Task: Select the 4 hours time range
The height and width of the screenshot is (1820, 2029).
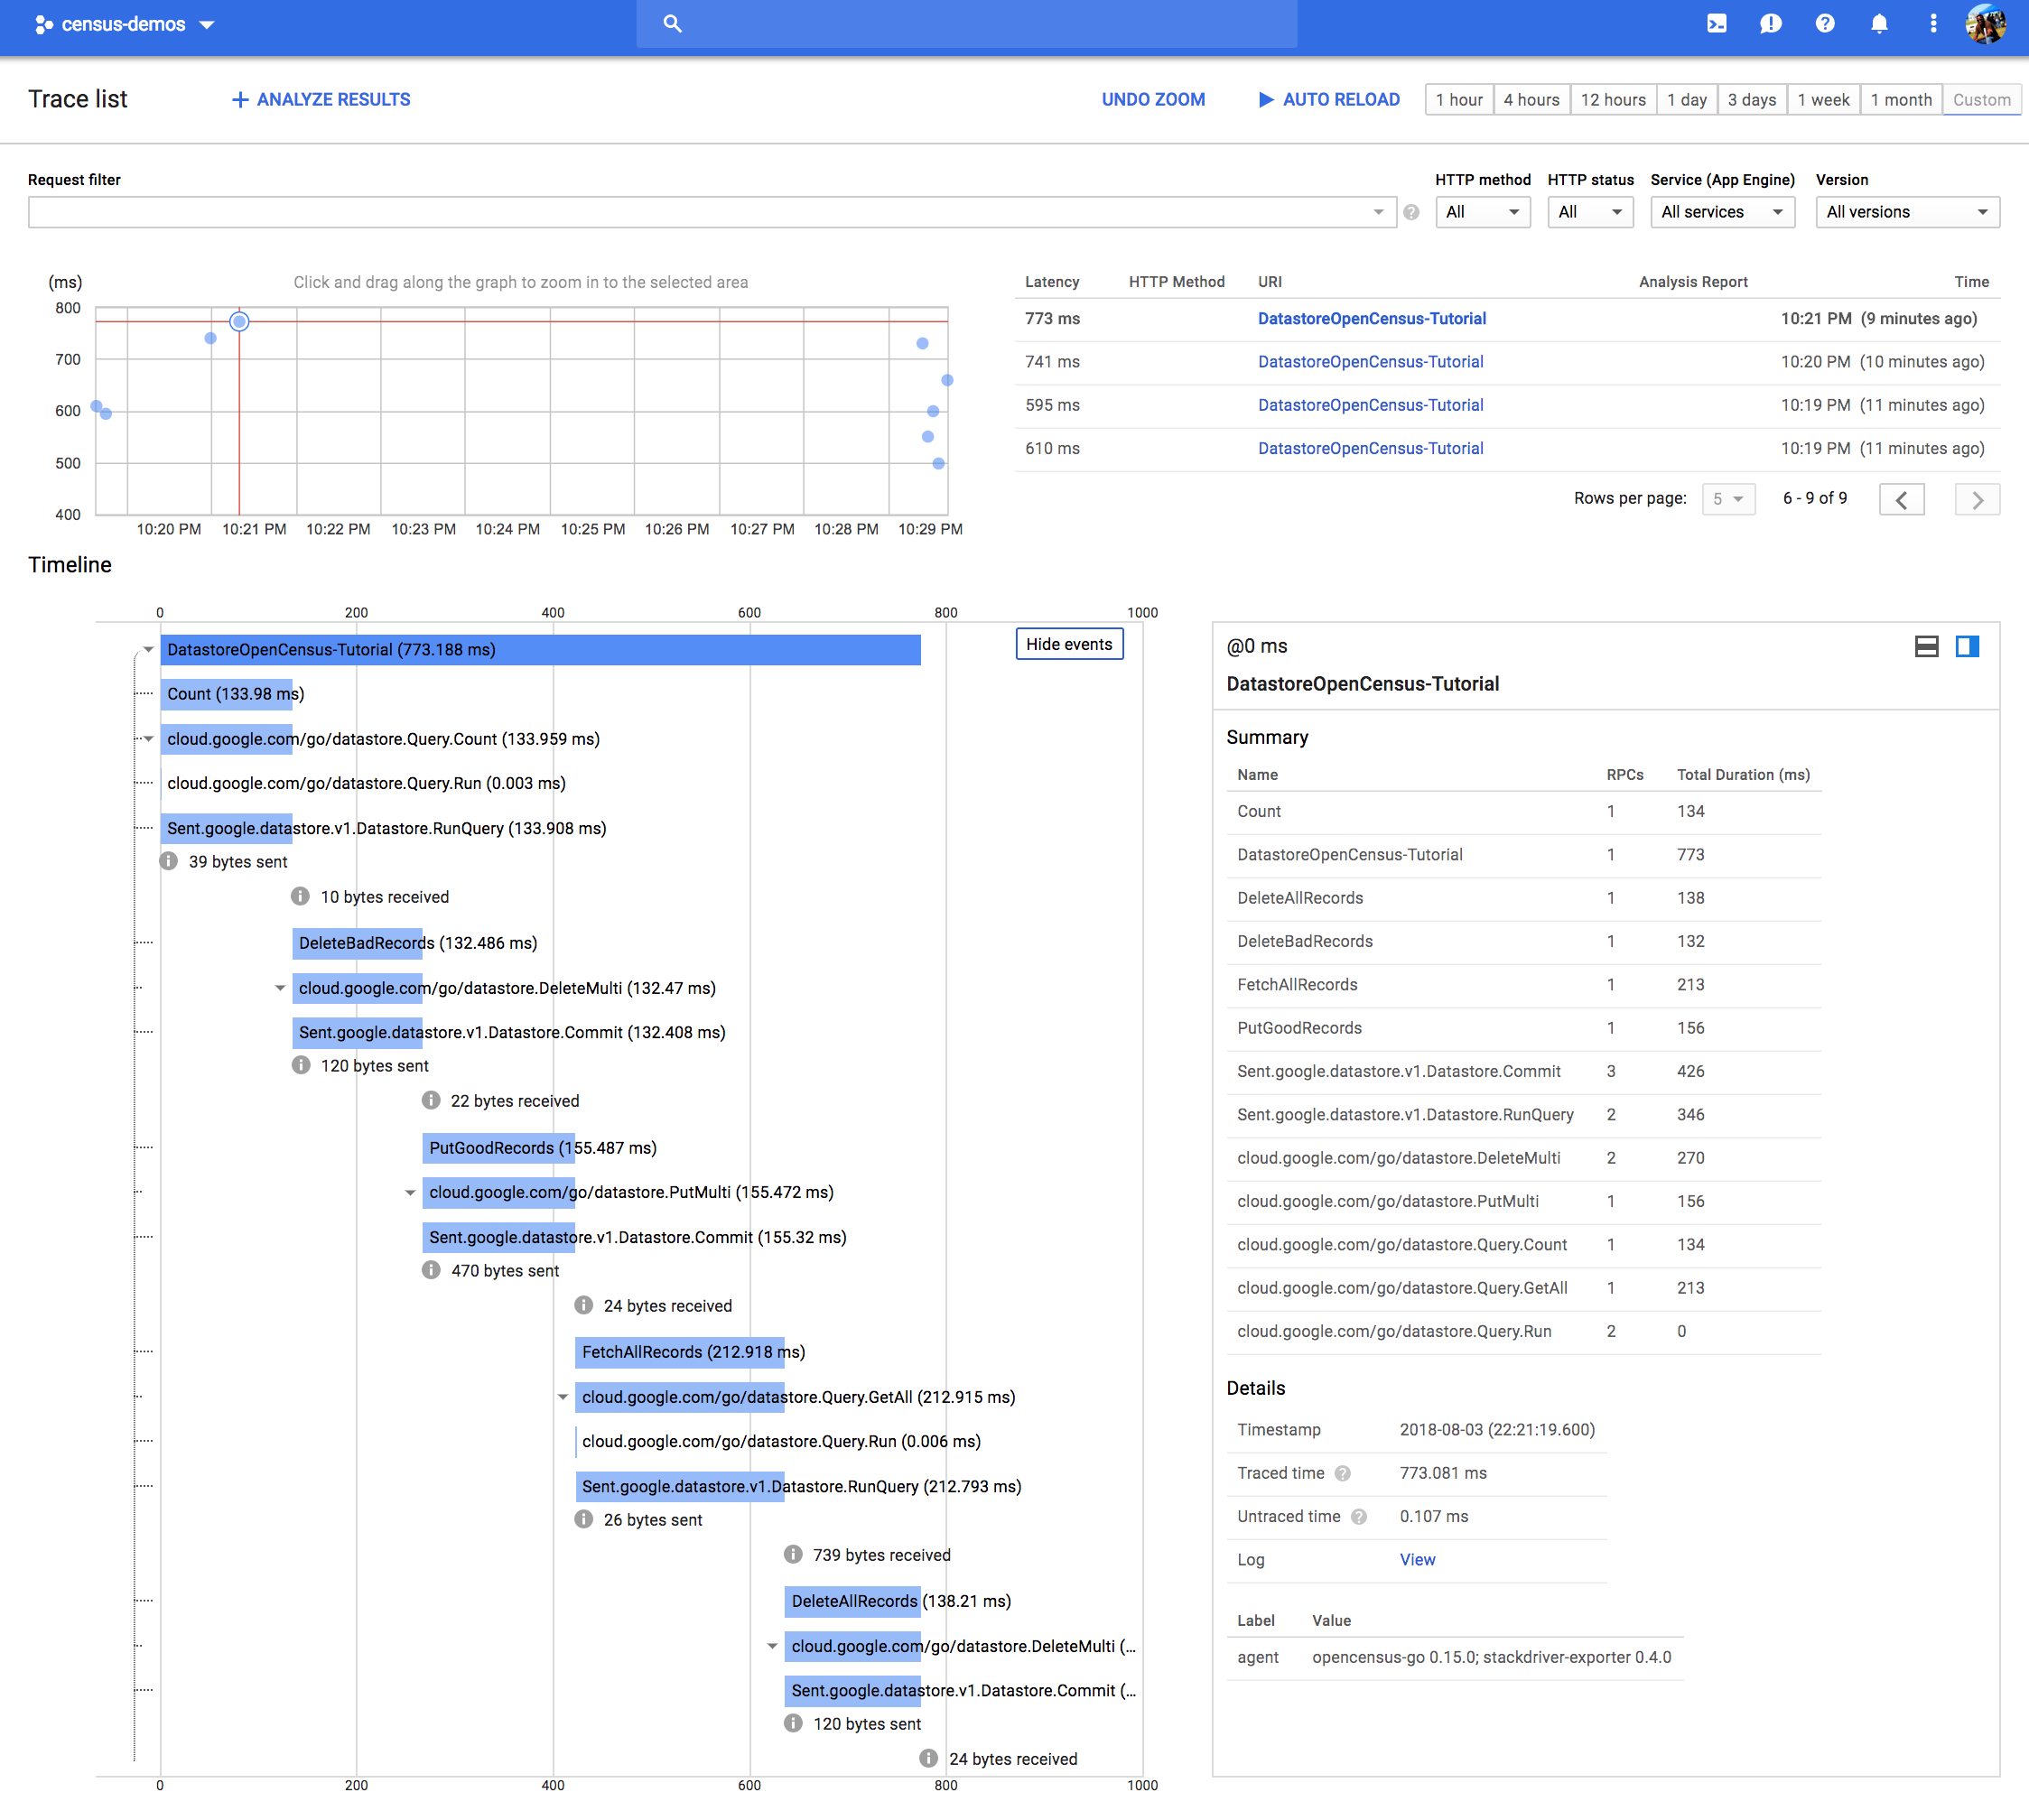Action: point(1531,99)
